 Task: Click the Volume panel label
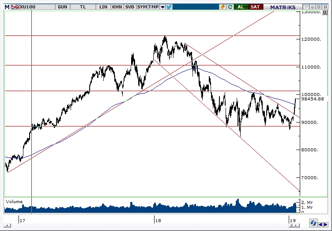point(14,201)
